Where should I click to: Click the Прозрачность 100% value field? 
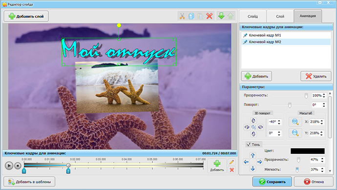pos(317,95)
